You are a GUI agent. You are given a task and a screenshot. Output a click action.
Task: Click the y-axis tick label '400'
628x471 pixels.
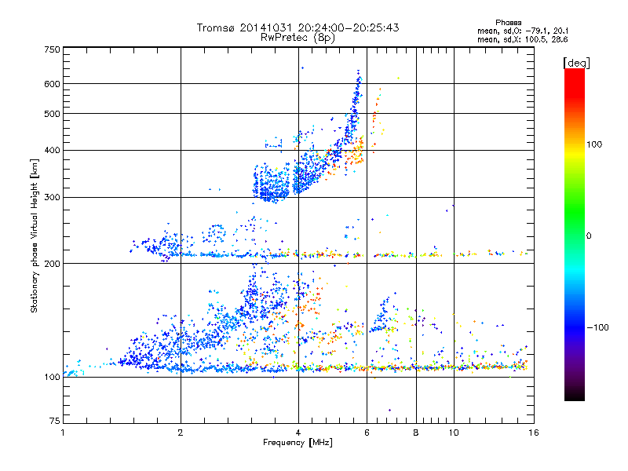[52, 151]
